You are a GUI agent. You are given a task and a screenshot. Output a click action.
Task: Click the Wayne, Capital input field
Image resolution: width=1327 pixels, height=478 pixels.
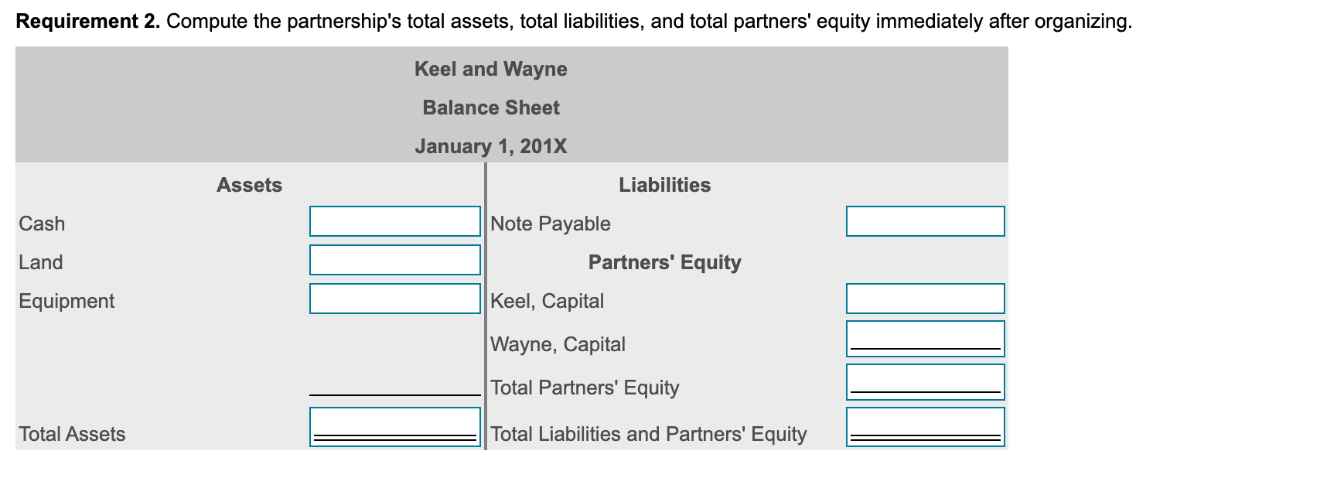925,338
